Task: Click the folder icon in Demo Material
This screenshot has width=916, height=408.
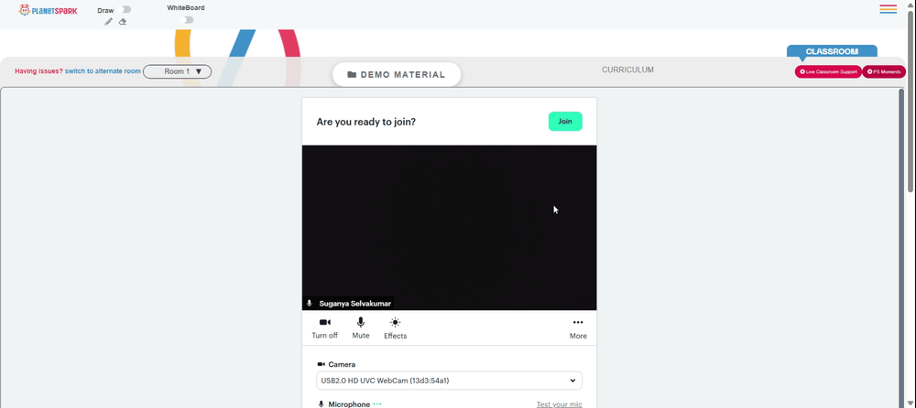Action: (x=352, y=75)
